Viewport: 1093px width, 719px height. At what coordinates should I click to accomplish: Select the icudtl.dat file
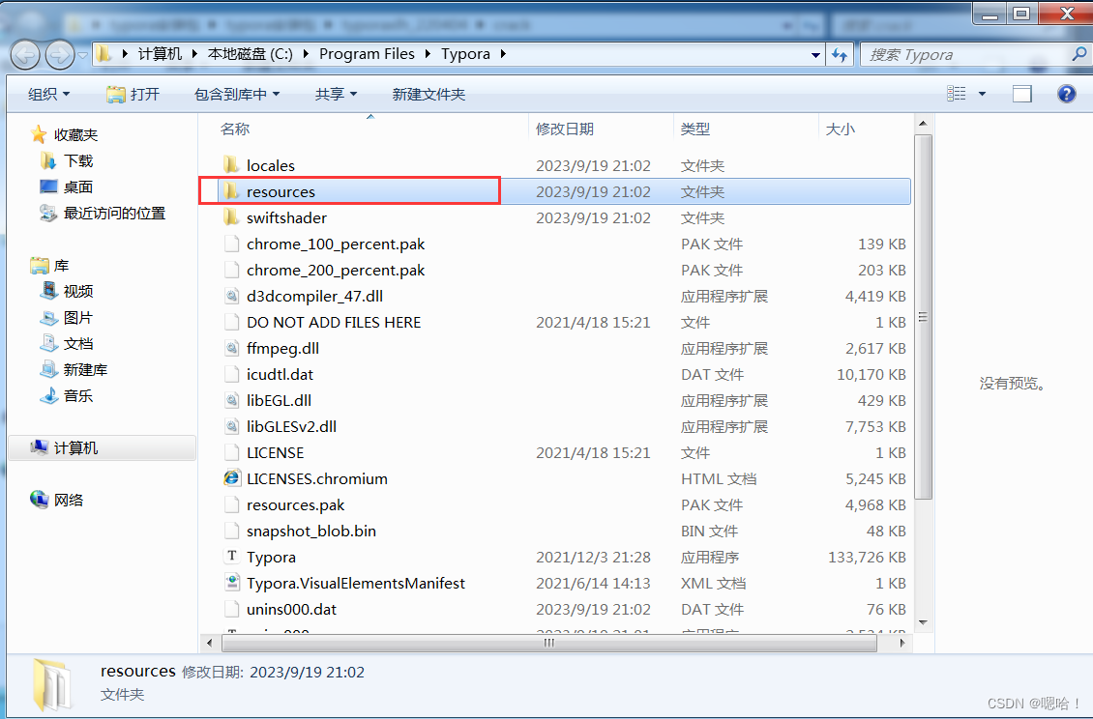280,374
